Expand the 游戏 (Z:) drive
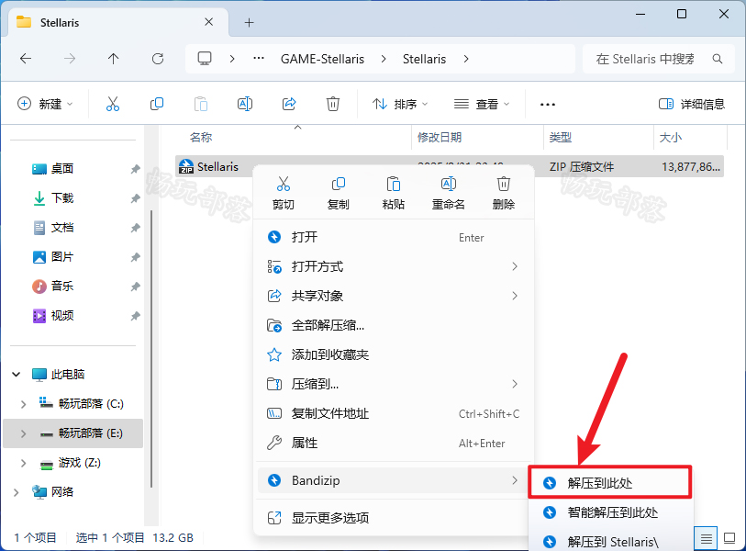The width and height of the screenshot is (746, 551). pyautogui.click(x=23, y=463)
